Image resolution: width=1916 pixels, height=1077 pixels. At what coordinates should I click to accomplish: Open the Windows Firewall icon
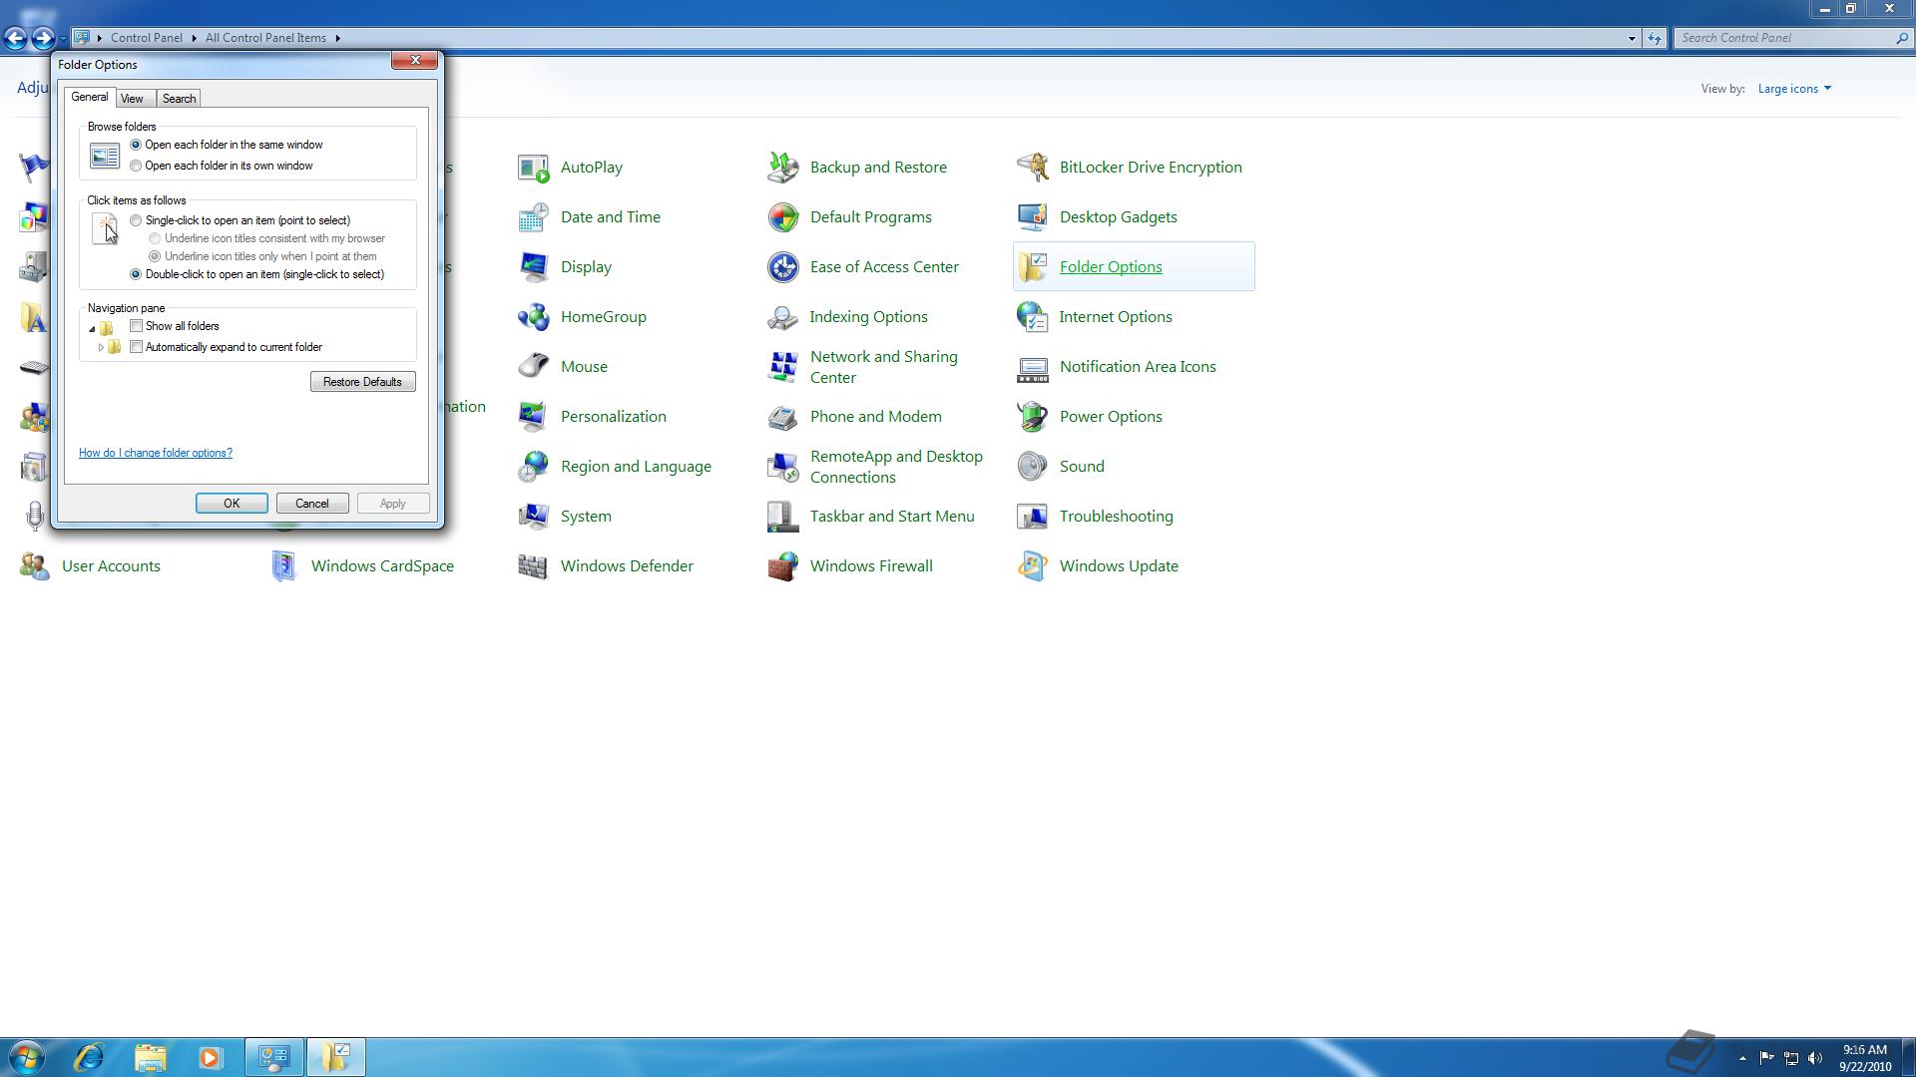pos(783,566)
